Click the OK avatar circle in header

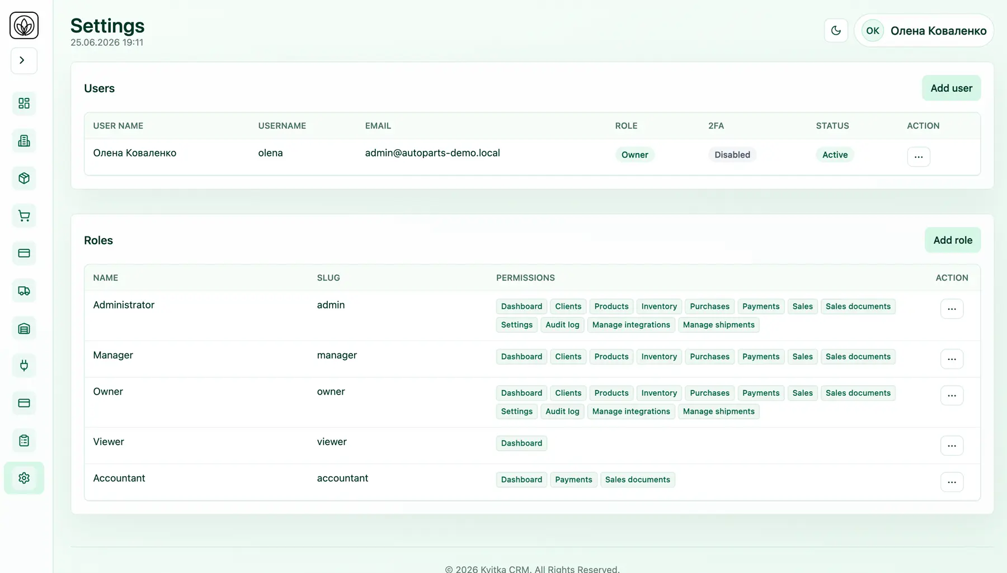[x=872, y=31]
